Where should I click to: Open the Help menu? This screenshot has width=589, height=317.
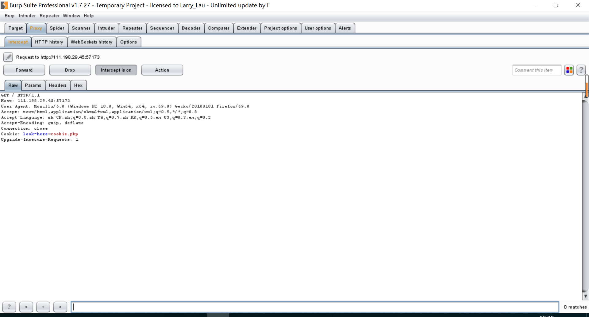coord(89,16)
